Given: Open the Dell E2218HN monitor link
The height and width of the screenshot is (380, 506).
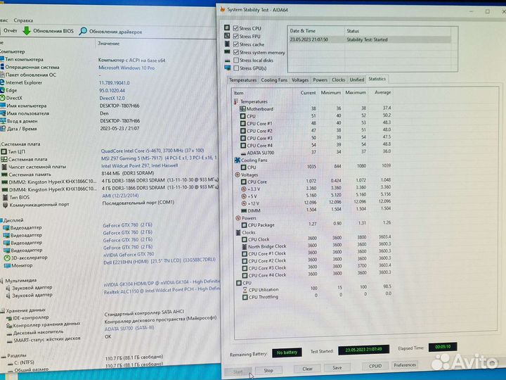Looking at the screenshot, I should pos(160,261).
